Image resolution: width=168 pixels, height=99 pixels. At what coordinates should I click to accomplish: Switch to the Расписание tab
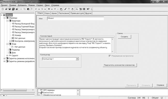tap(64, 13)
